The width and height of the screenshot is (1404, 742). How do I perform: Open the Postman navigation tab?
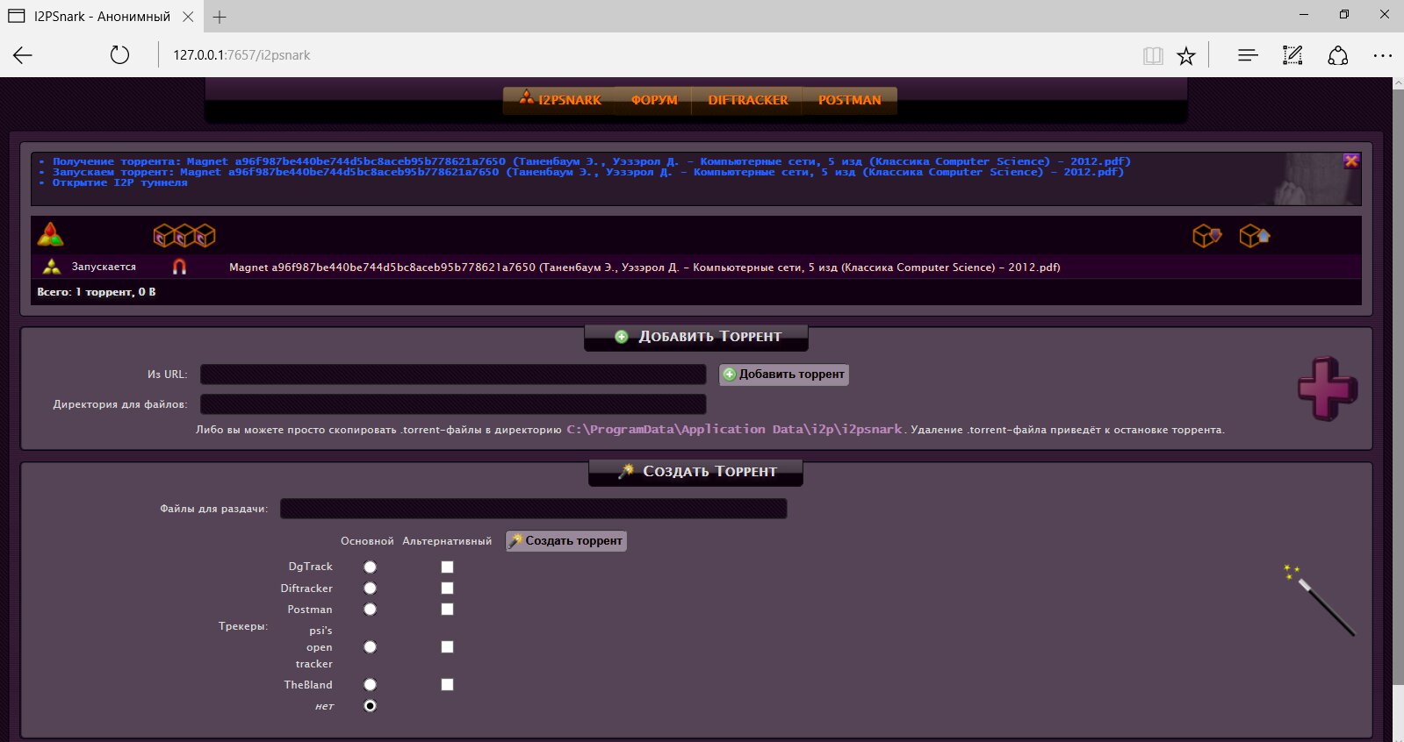[x=849, y=100]
